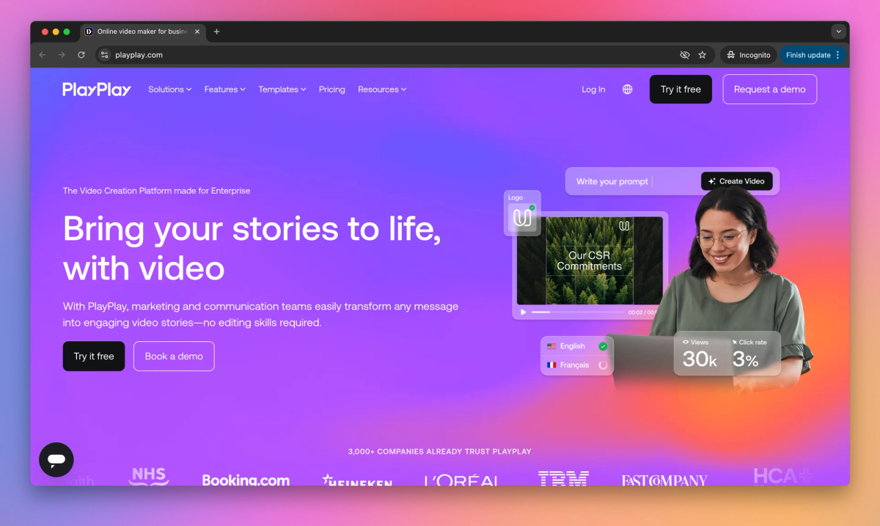Click the site information icon in address bar

coord(104,55)
